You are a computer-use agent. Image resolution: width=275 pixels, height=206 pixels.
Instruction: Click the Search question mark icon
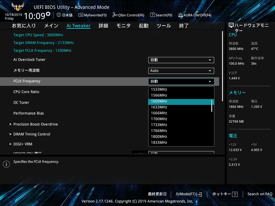tap(153, 15)
